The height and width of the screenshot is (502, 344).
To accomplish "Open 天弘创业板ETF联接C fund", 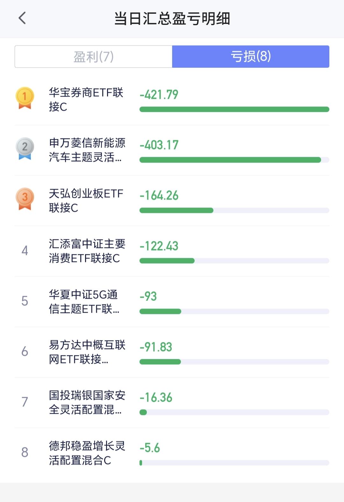I will point(172,200).
